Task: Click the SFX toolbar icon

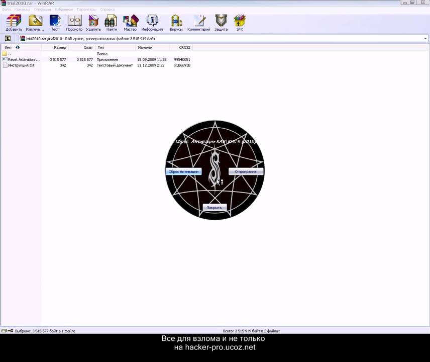Action: (x=240, y=23)
